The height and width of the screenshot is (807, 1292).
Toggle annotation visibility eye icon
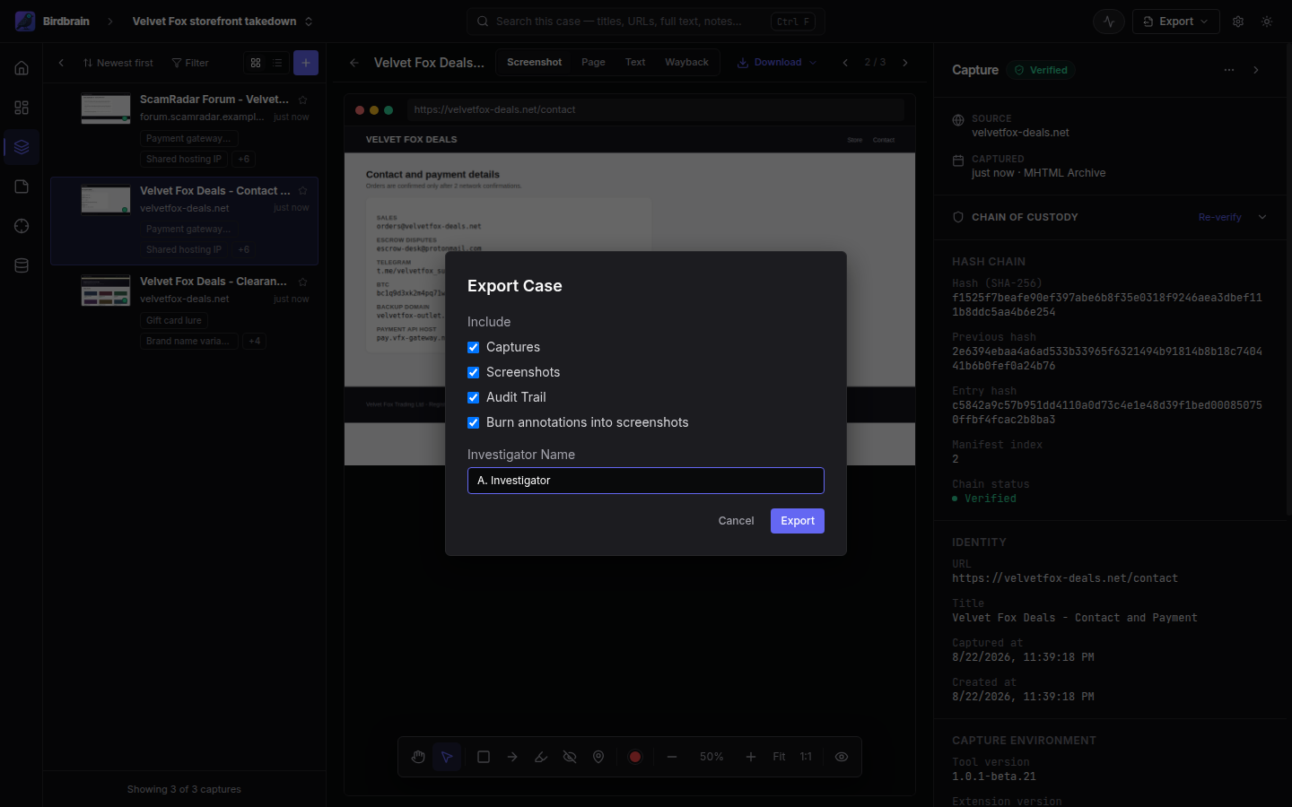842,757
